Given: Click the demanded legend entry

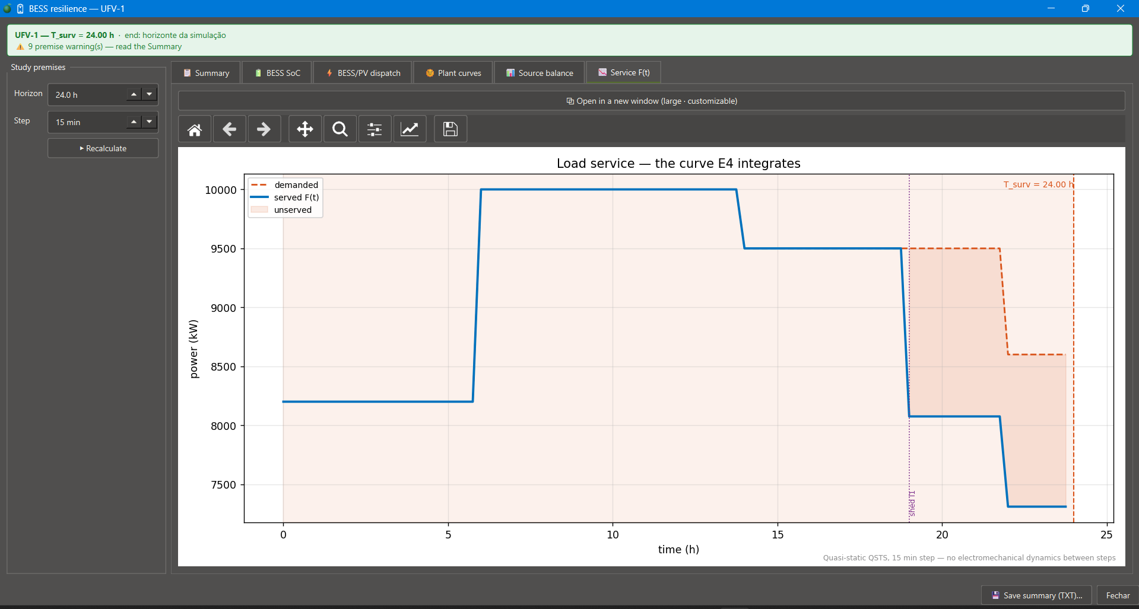Looking at the screenshot, I should tap(284, 185).
